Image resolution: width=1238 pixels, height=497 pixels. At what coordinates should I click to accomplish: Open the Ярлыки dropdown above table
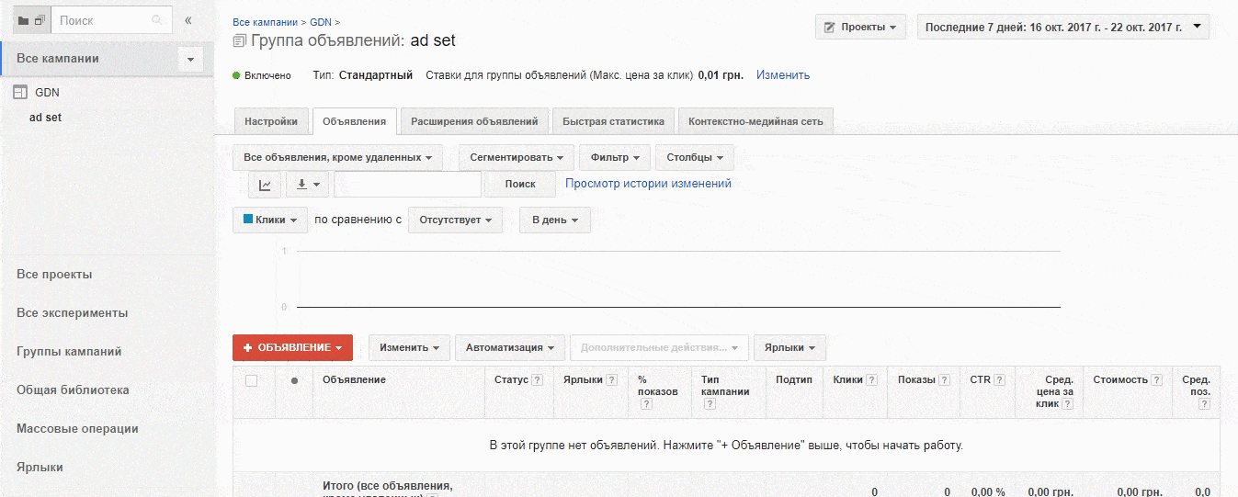coord(789,347)
